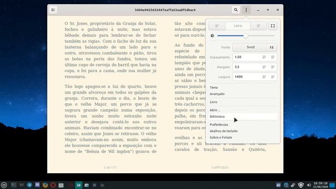Click the screenshot camera tray icon
Viewport: 336px width, 189px height.
pyautogui.click(x=278, y=185)
